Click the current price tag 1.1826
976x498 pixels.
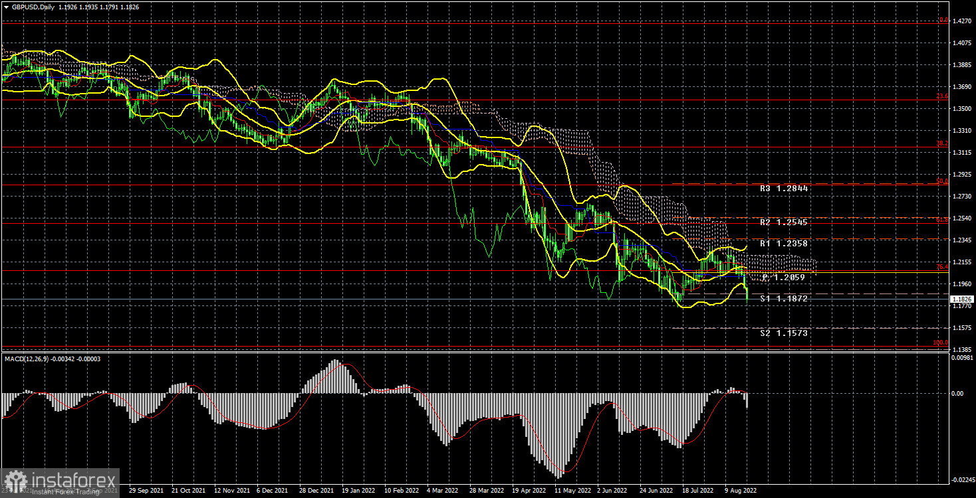pos(961,299)
